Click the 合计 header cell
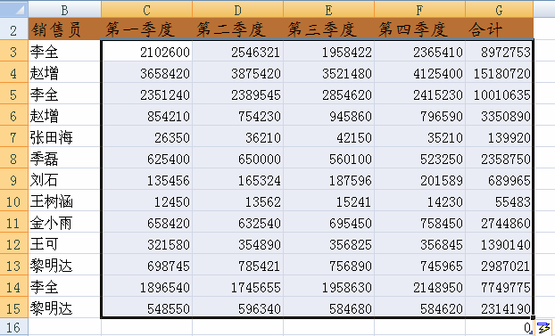555x336 pixels. pos(499,29)
